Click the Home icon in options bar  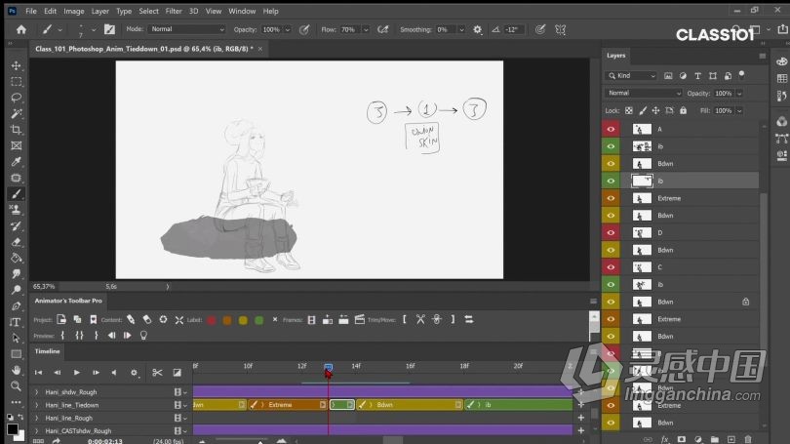(21, 29)
